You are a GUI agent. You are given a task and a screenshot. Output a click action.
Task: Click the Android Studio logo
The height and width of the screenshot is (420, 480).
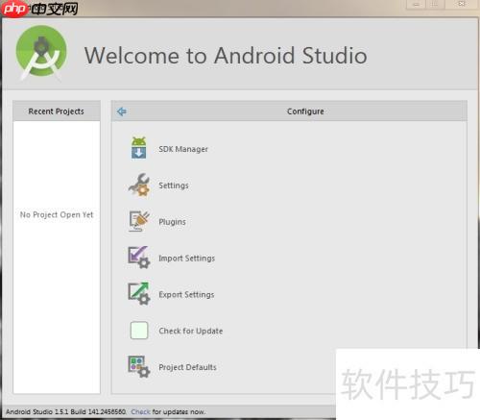click(41, 53)
